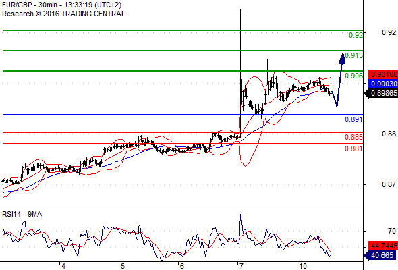Click the 0.87 price axis value
Viewport: 398px width, 270px height.
389,184
